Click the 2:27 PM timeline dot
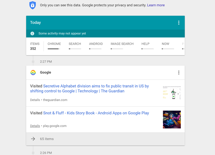 tap(33, 62)
